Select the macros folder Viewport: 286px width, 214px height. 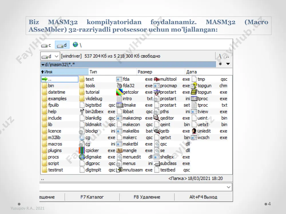pos(52,144)
